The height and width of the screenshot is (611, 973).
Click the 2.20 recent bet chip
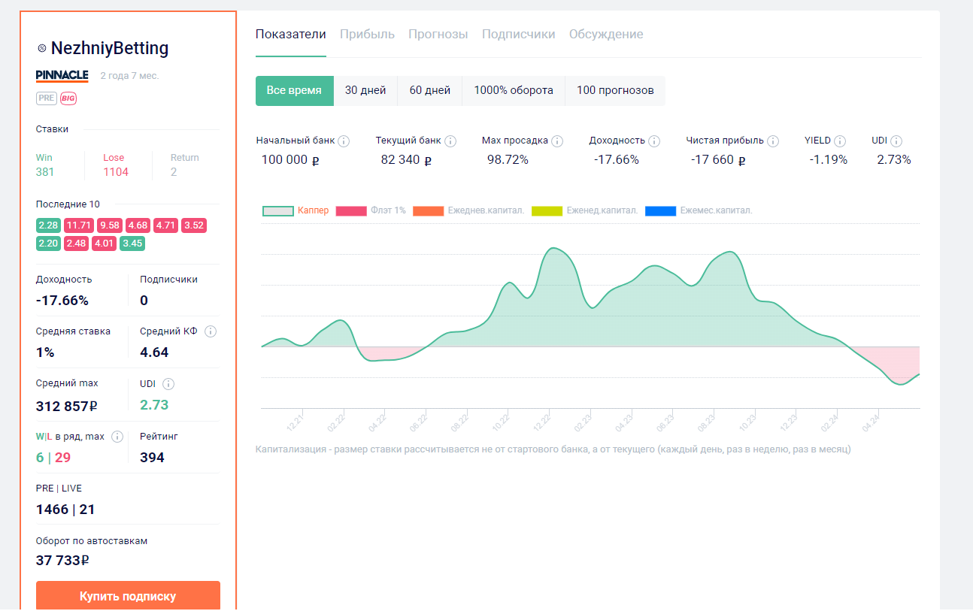pos(48,243)
